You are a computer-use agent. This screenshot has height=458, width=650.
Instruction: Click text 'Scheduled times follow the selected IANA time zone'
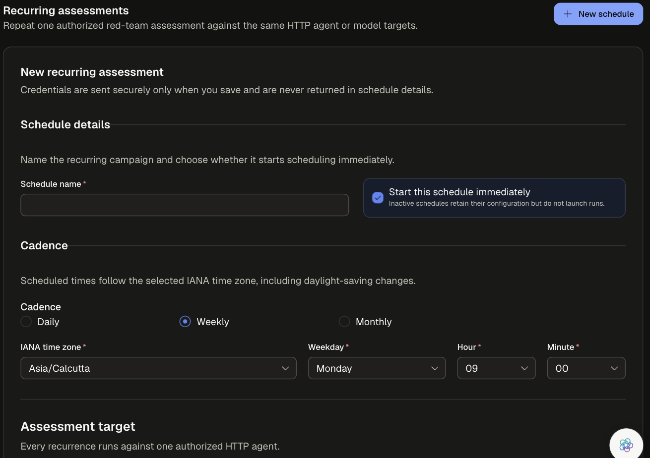(x=139, y=281)
